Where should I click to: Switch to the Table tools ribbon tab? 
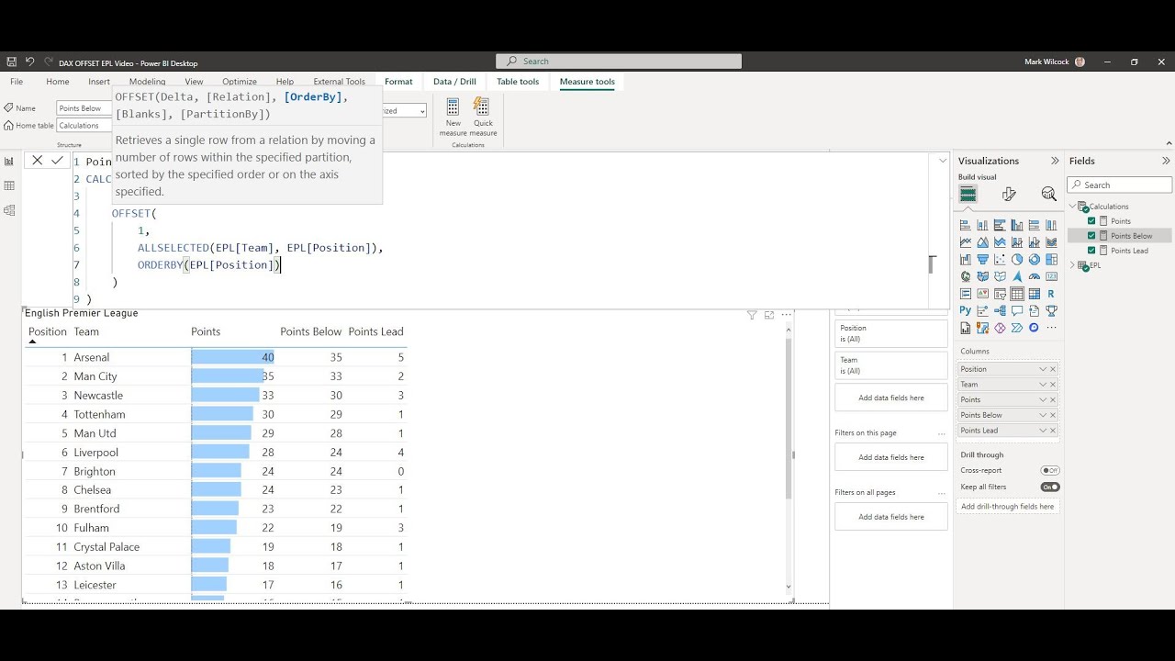(x=518, y=82)
